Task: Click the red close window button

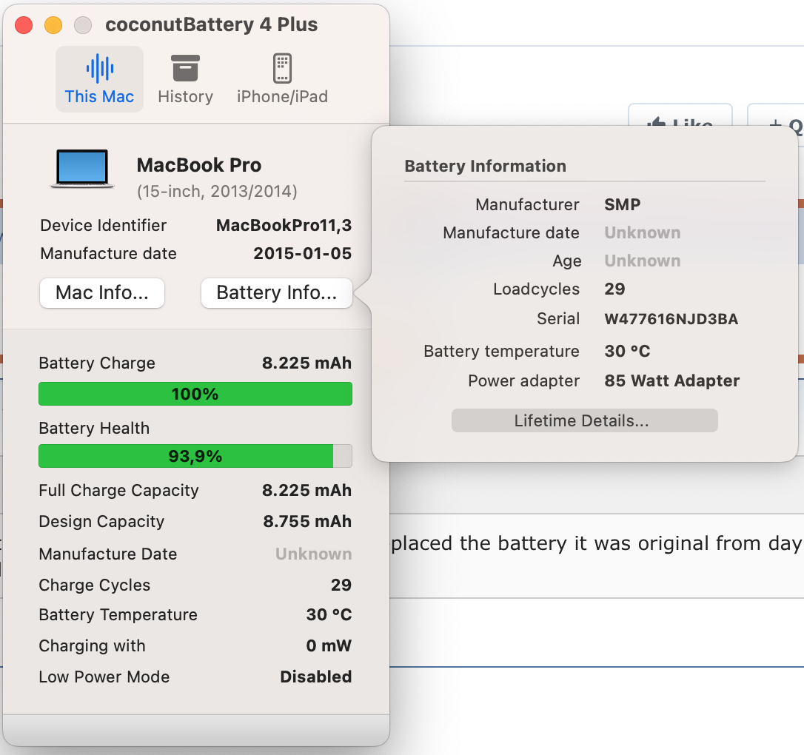Action: 24,25
